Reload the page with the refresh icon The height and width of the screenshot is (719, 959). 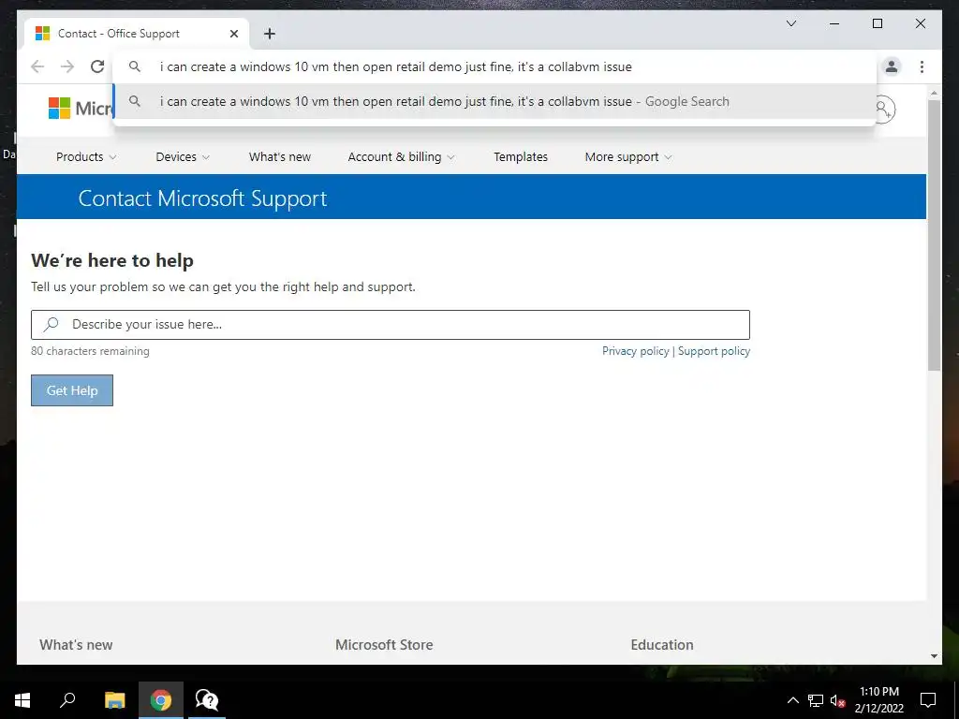click(x=97, y=66)
